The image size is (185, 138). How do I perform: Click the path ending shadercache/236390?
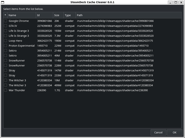click(112, 90)
